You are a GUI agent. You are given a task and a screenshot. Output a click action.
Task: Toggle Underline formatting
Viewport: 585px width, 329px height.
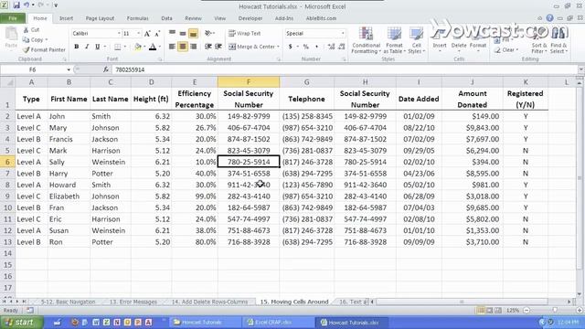tap(98, 47)
